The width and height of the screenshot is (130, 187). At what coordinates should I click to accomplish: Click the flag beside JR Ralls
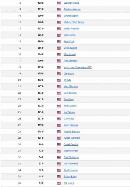[59, 80]
